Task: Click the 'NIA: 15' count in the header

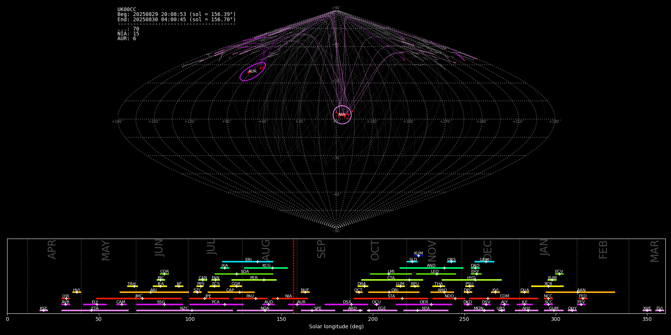Action: [x=128, y=34]
